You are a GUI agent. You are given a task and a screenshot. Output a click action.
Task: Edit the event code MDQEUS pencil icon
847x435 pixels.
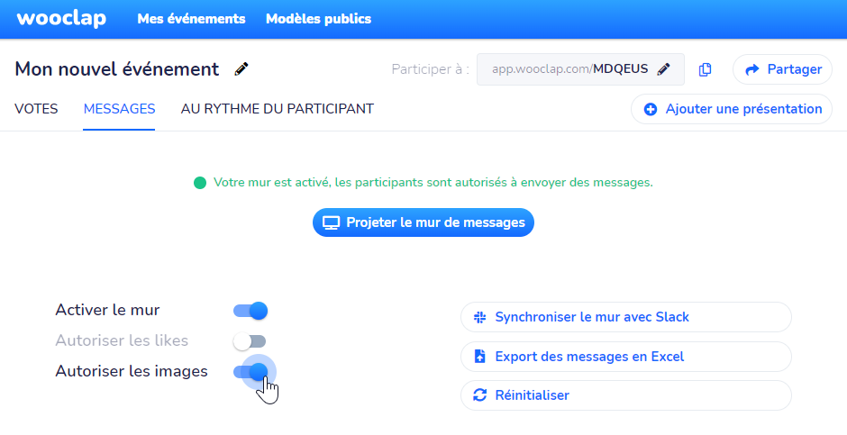664,69
